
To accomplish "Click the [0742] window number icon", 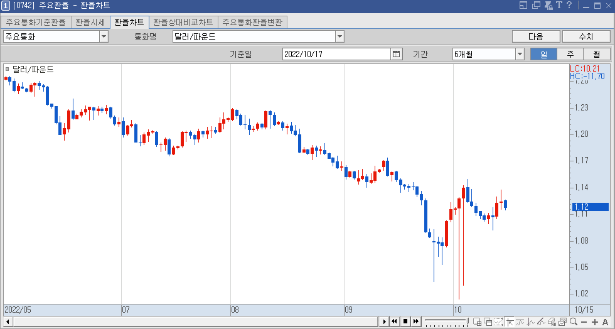I will [x=6, y=5].
